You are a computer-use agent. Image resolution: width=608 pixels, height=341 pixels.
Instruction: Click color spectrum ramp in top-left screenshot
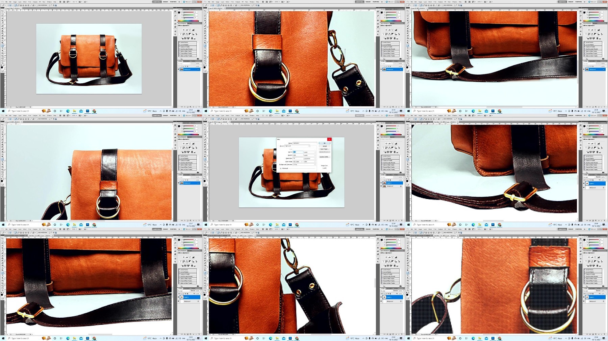[188, 21]
